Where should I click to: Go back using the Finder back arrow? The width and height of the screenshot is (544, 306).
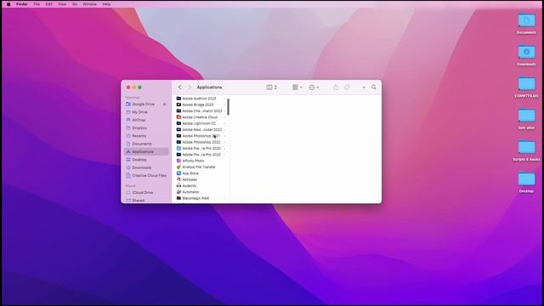(179, 88)
